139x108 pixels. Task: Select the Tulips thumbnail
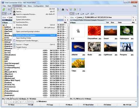(x=78, y=63)
